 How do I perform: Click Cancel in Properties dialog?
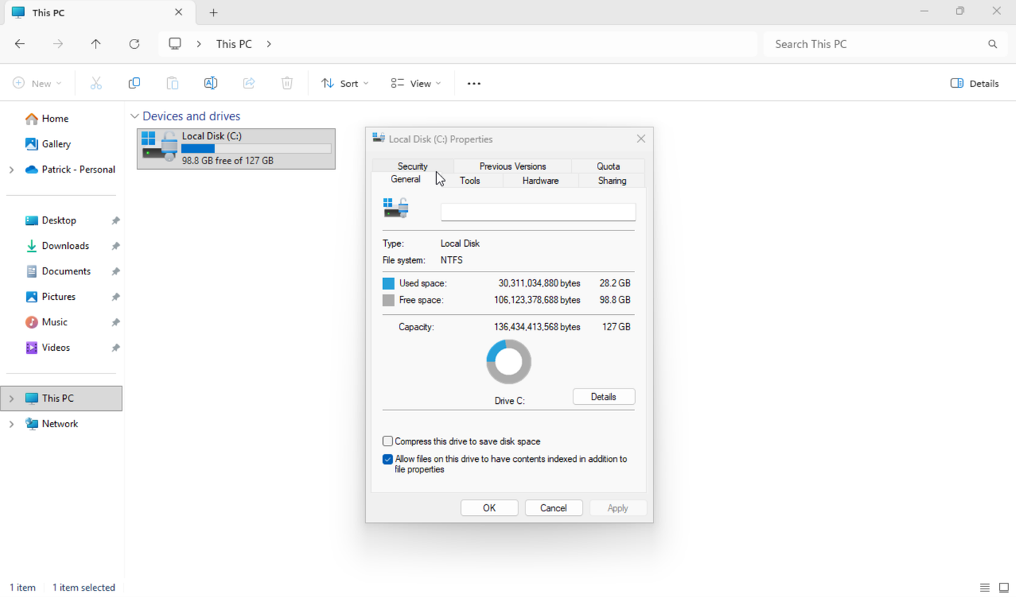[x=554, y=508]
